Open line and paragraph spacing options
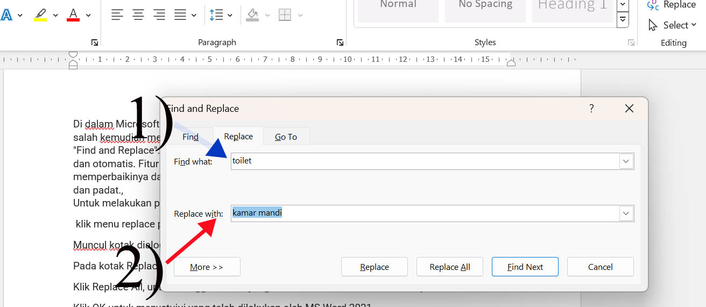The height and width of the screenshot is (307, 706). (x=216, y=15)
